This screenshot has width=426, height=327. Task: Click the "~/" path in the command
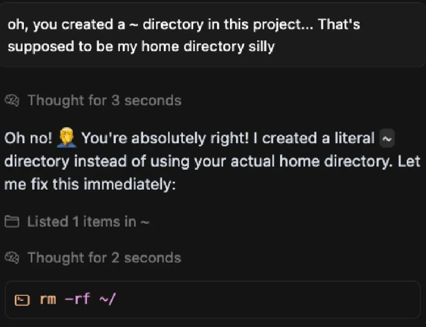pyautogui.click(x=107, y=299)
